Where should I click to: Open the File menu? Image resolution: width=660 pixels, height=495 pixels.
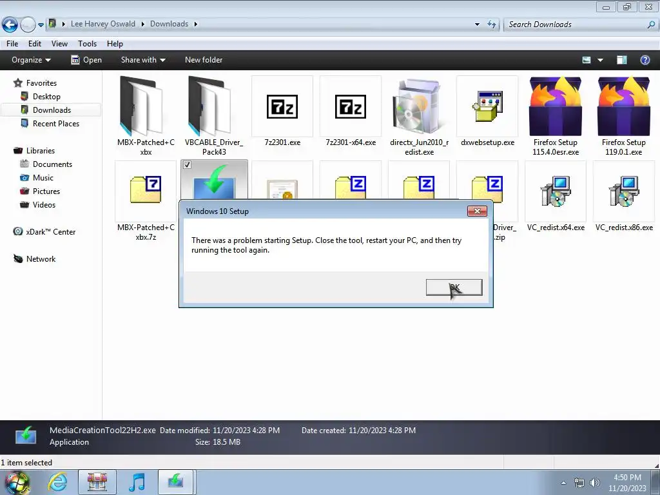click(x=12, y=44)
